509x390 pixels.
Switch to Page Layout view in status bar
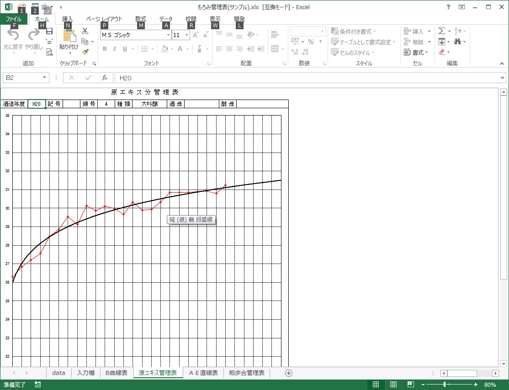tap(393, 385)
